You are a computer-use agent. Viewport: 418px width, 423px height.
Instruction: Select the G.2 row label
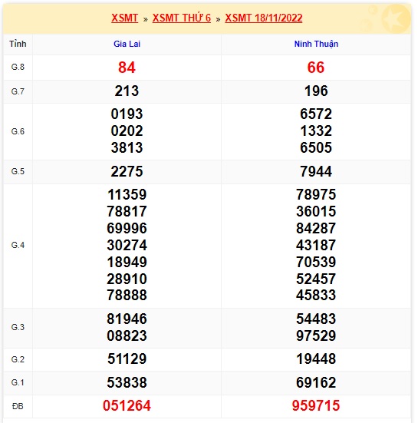tap(18, 359)
